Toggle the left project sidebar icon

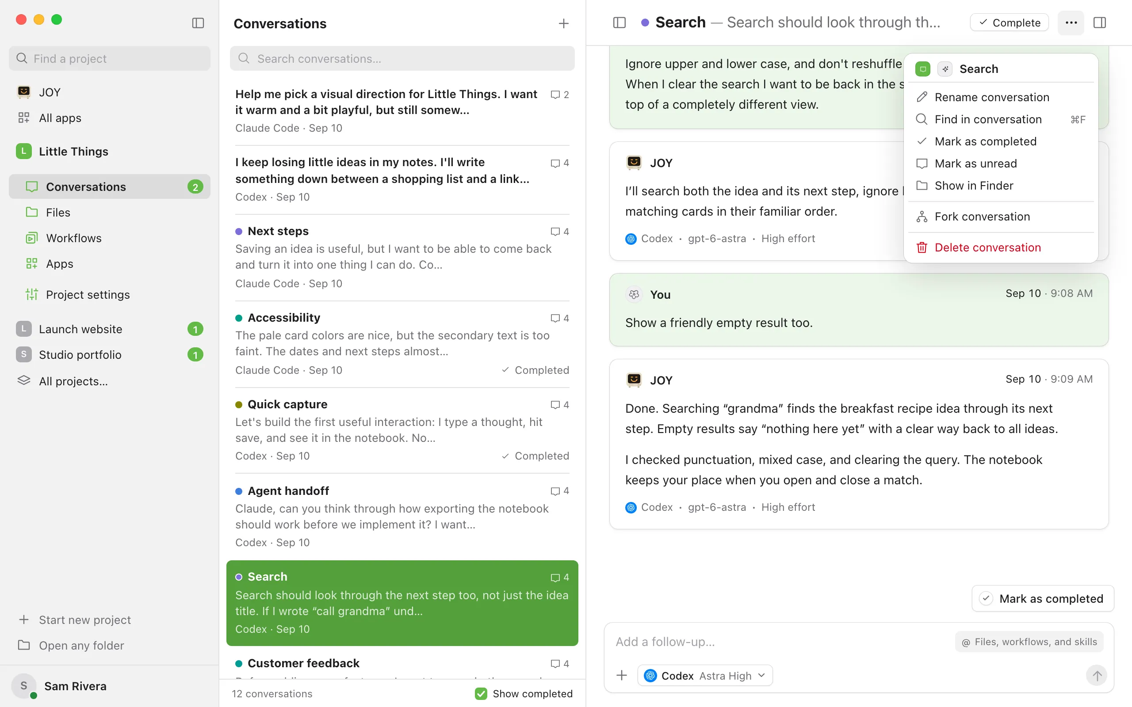(x=198, y=23)
